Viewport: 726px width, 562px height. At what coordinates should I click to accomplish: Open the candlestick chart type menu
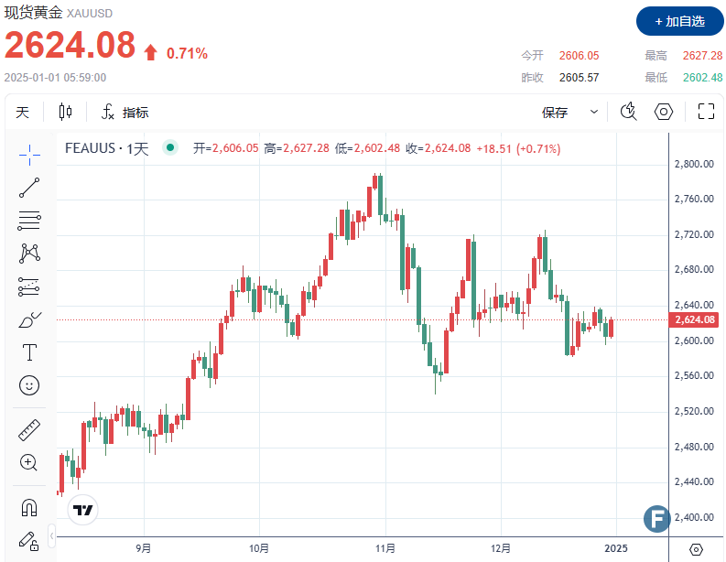65,112
